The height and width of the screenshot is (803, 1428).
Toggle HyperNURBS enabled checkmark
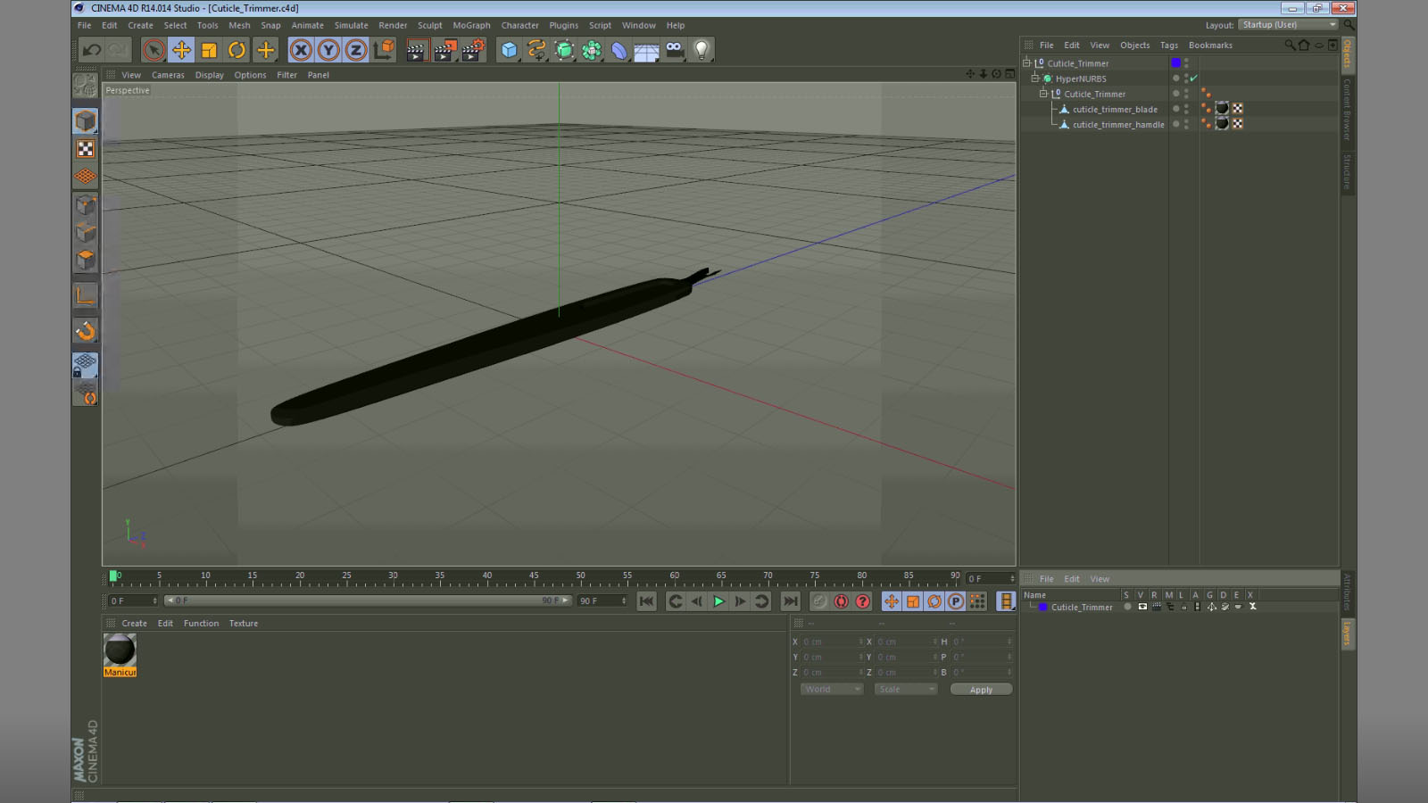click(1194, 79)
